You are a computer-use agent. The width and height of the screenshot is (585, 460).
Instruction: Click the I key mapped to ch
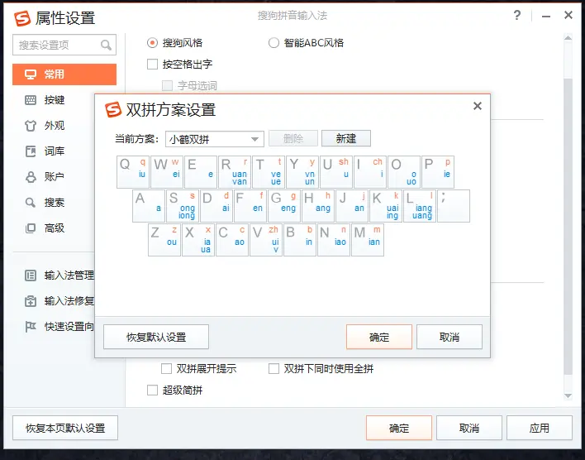click(x=370, y=172)
